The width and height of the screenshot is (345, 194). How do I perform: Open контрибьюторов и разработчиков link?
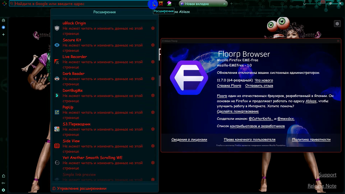point(257,126)
